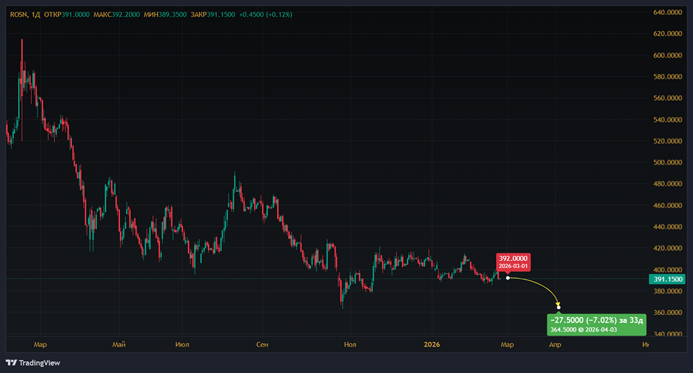Image resolution: width=693 pixels, height=373 pixels.
Task: Click the yellow forecast arrow tip
Action: tap(559, 307)
